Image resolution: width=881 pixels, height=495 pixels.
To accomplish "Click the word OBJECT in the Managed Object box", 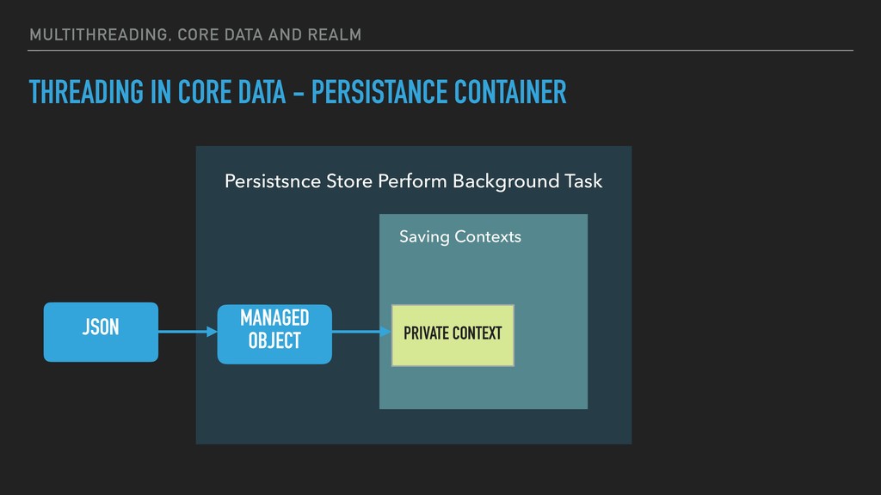I will 274,340.
